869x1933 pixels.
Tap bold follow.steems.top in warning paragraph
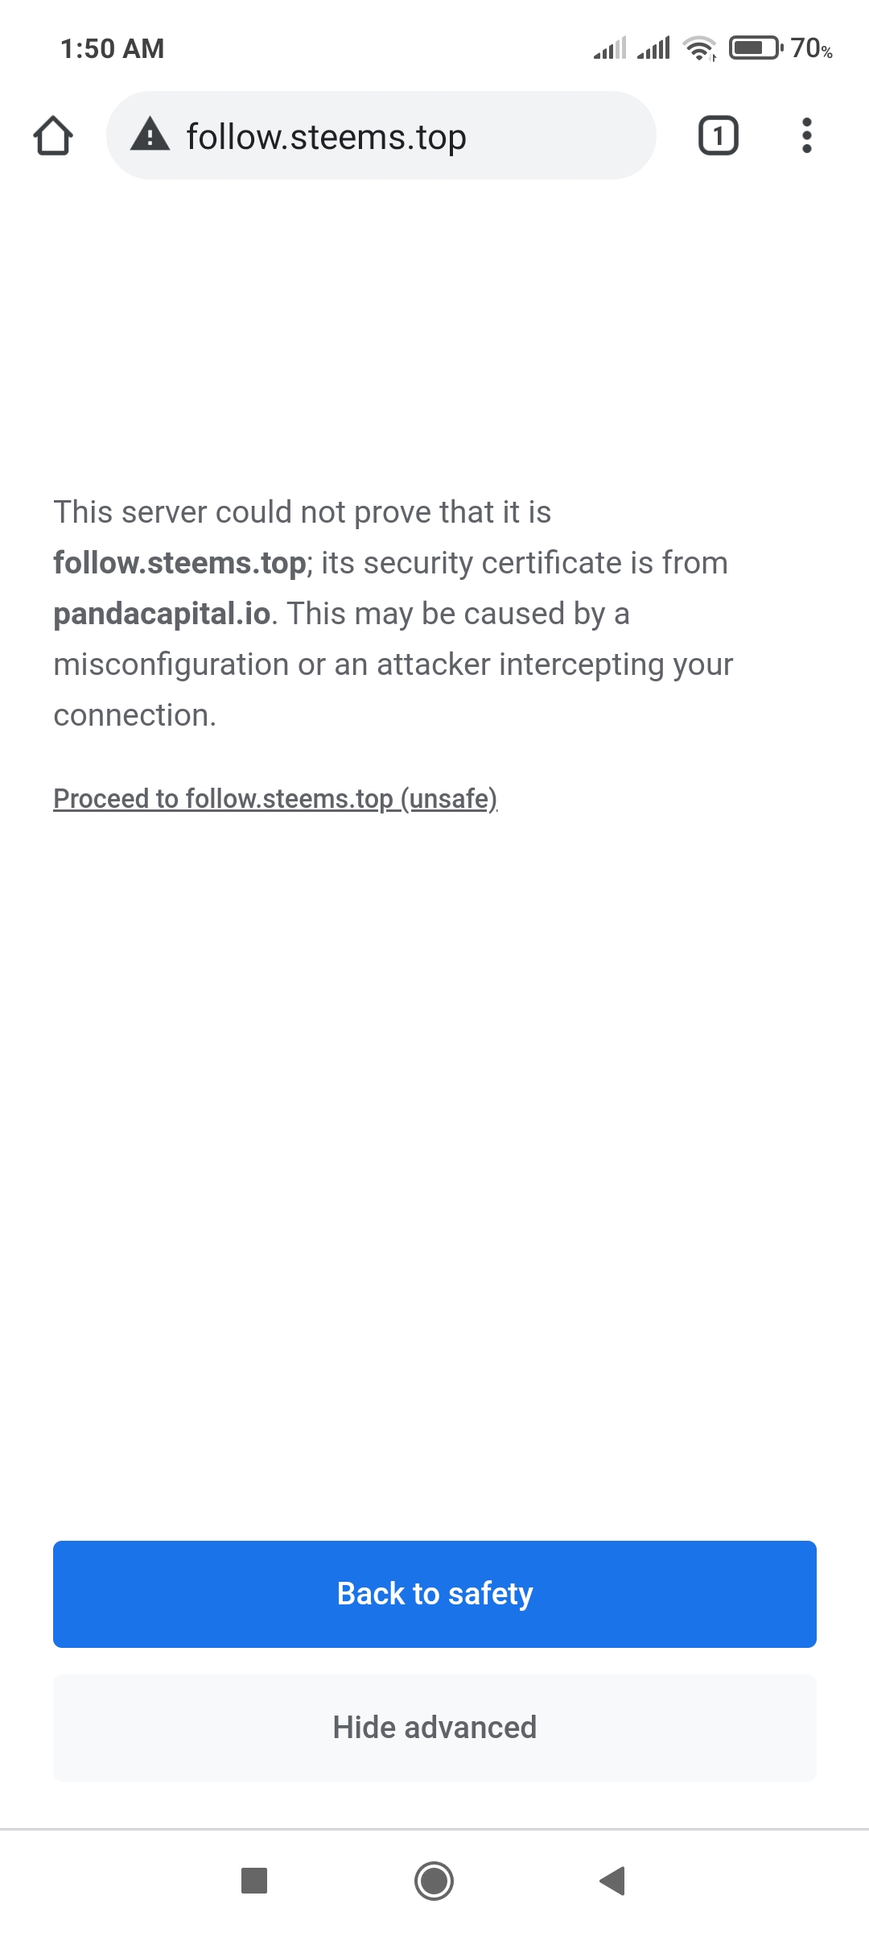(x=179, y=563)
